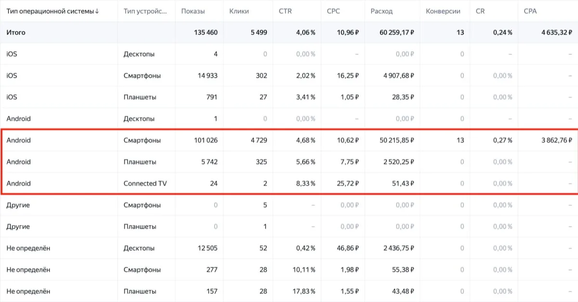Image resolution: width=578 pixels, height=302 pixels.
Task: Click undefined desktops spend 2 436,75 ₽
Action: (399, 248)
